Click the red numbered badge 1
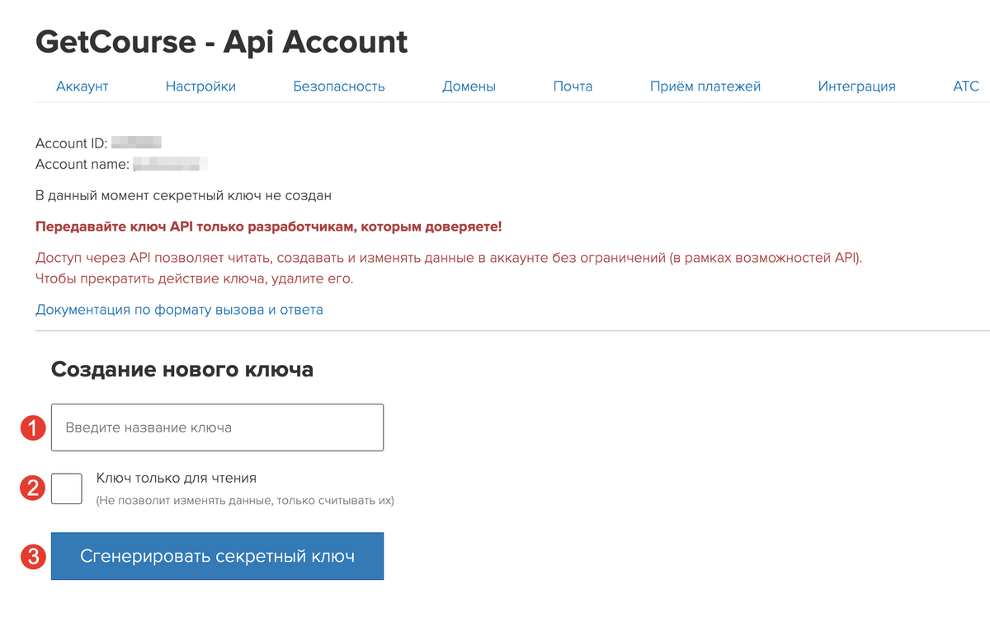Viewport: 990px width, 617px height. (34, 427)
